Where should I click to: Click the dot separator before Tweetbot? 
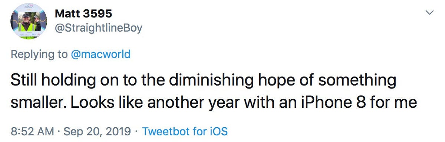[136, 131]
